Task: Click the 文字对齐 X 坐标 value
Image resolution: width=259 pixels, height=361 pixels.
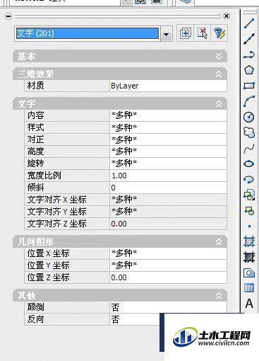Action: [168, 200]
